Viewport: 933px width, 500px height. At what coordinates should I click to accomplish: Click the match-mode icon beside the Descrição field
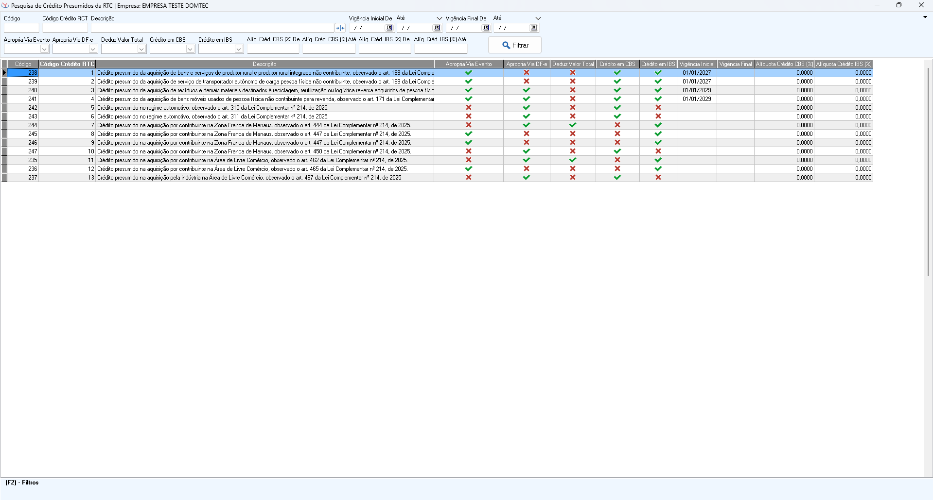coord(340,28)
